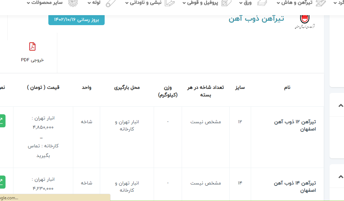Click the sheet icon beside ورق
Image resolution: width=344 pixels, height=201 pixels.
point(262,3)
